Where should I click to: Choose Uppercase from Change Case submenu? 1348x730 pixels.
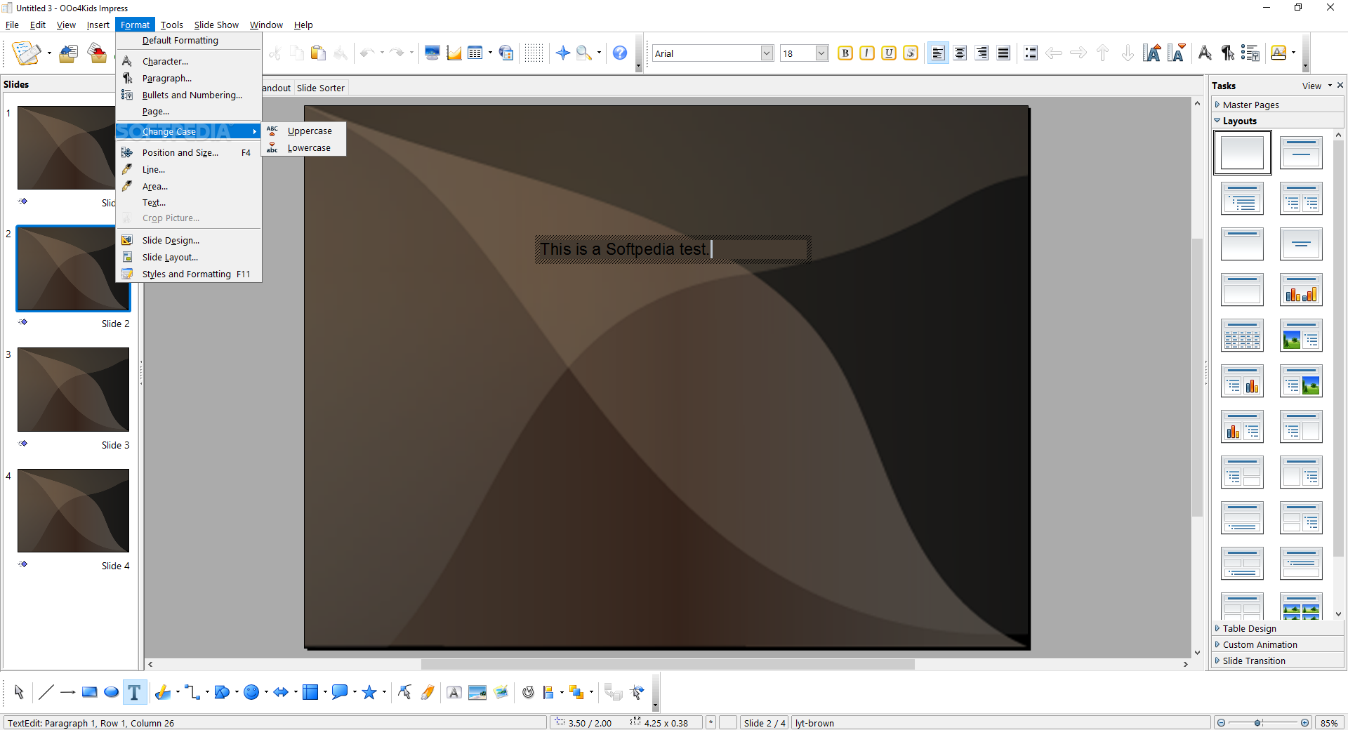click(x=304, y=131)
